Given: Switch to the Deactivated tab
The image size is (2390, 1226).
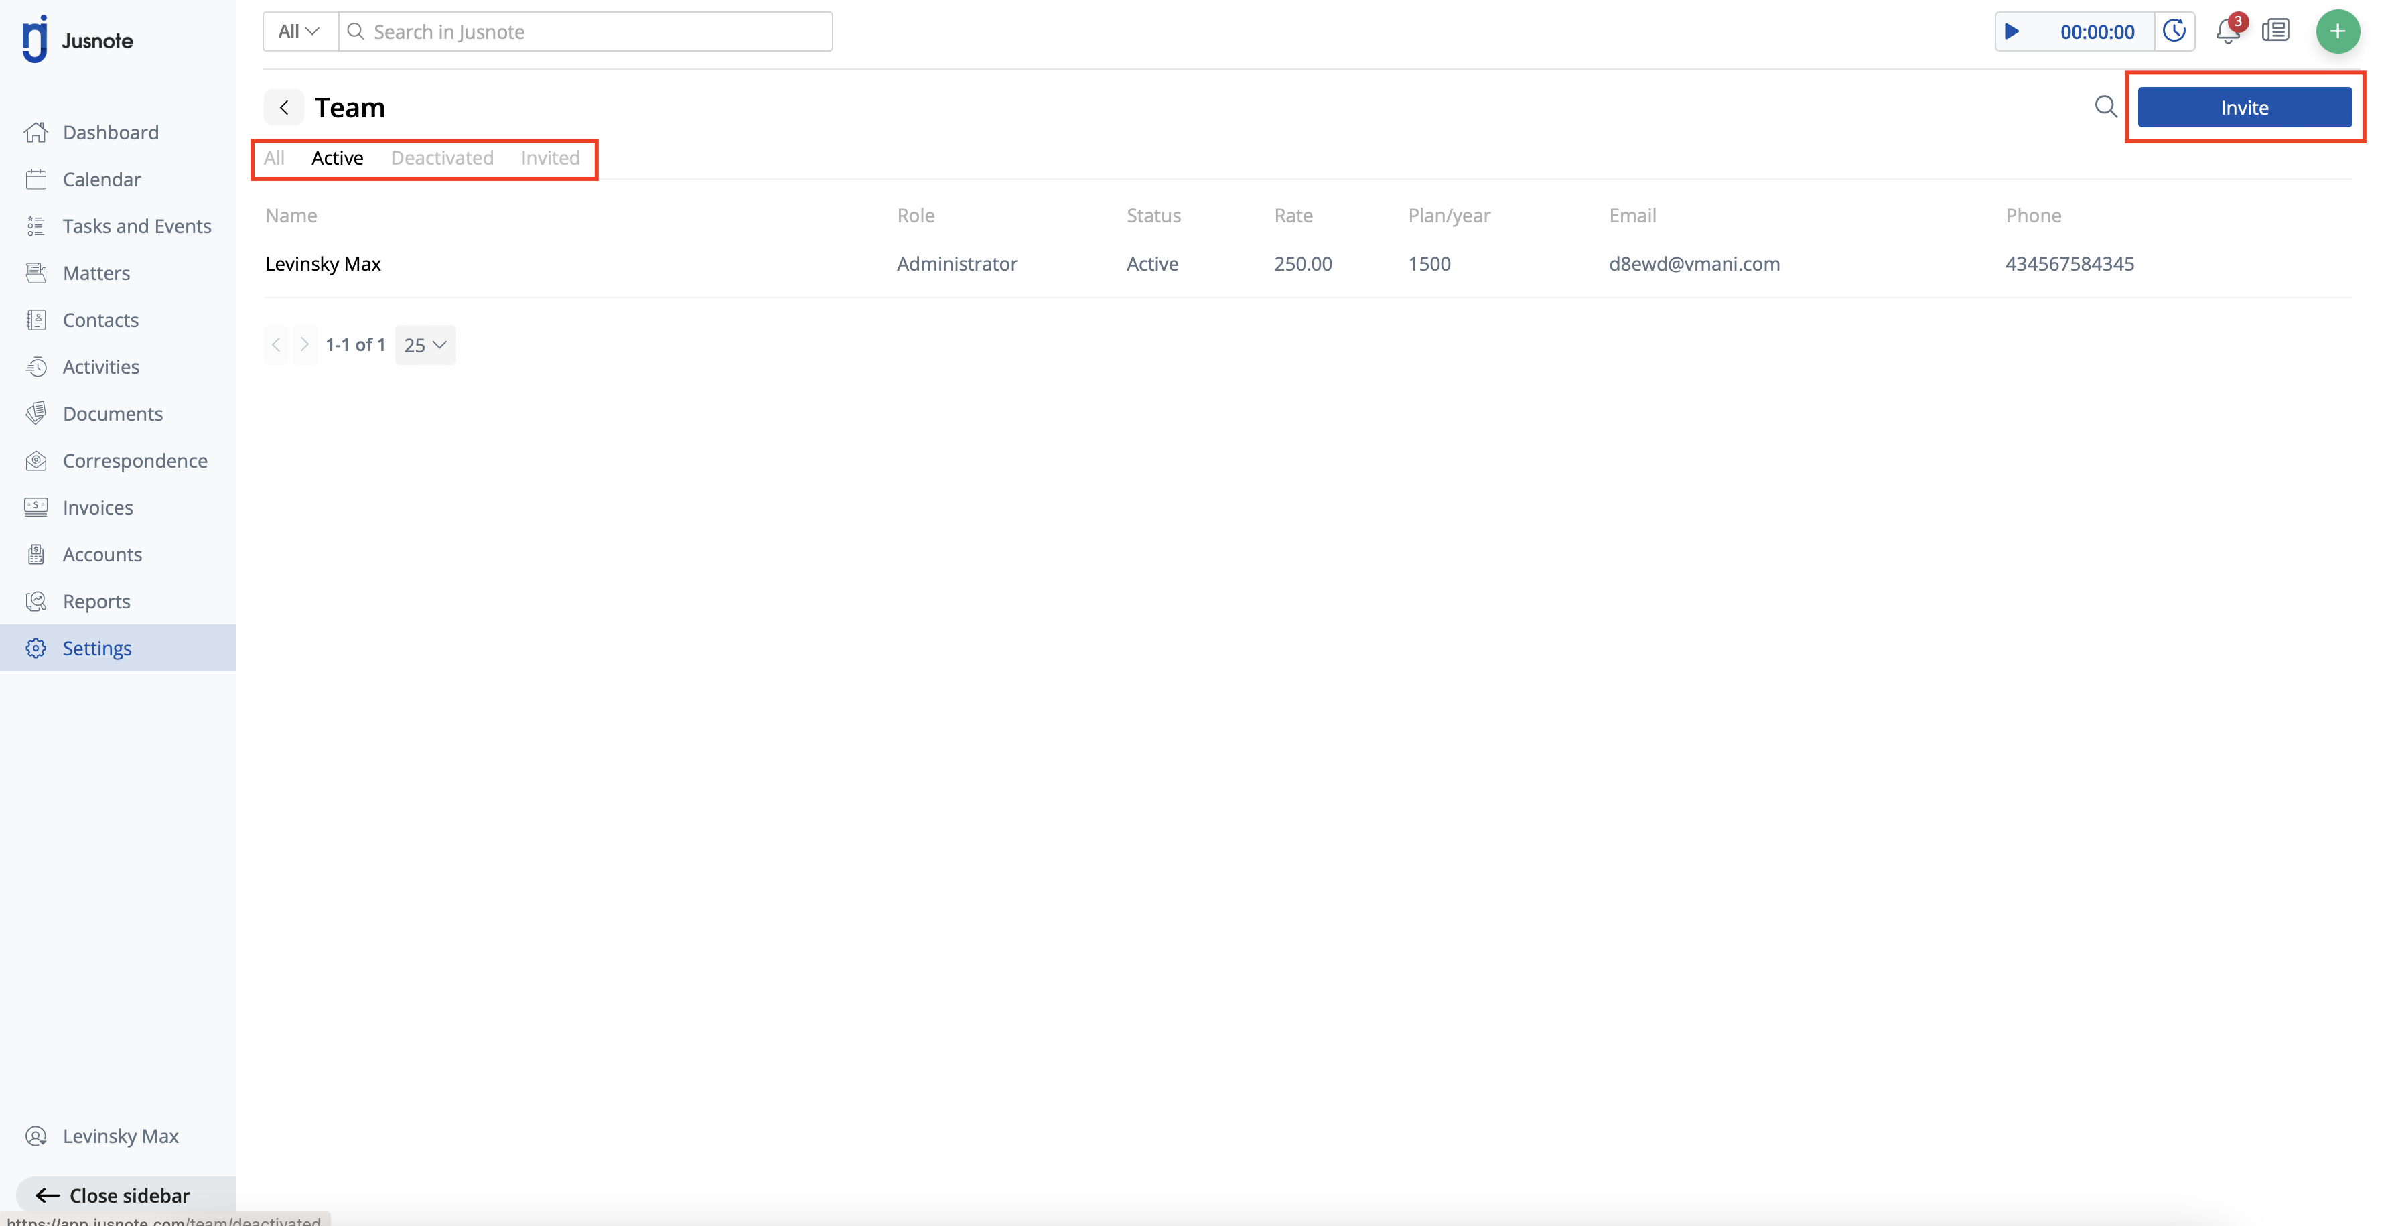Looking at the screenshot, I should tap(441, 158).
